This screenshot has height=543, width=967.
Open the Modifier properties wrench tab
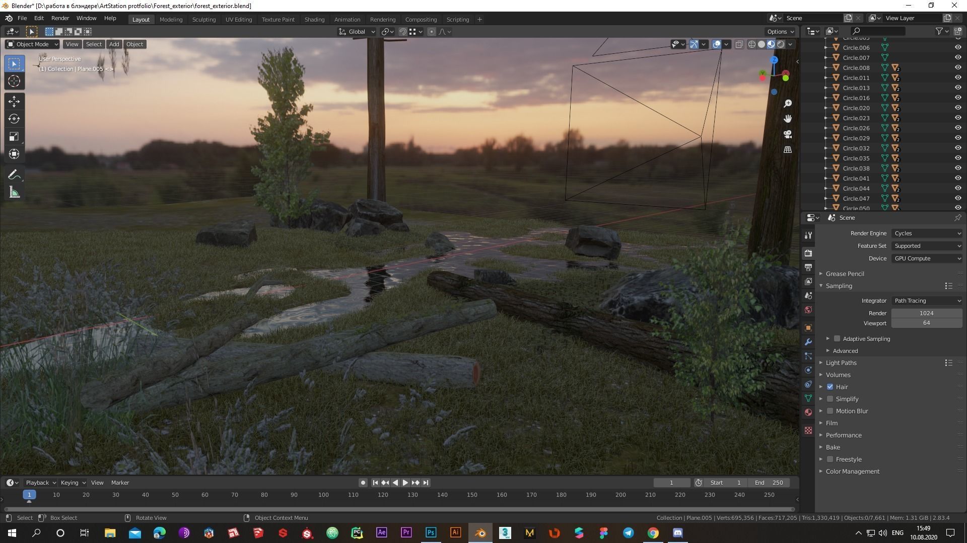808,342
